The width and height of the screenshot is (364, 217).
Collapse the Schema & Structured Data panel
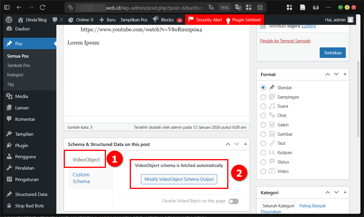246,144
